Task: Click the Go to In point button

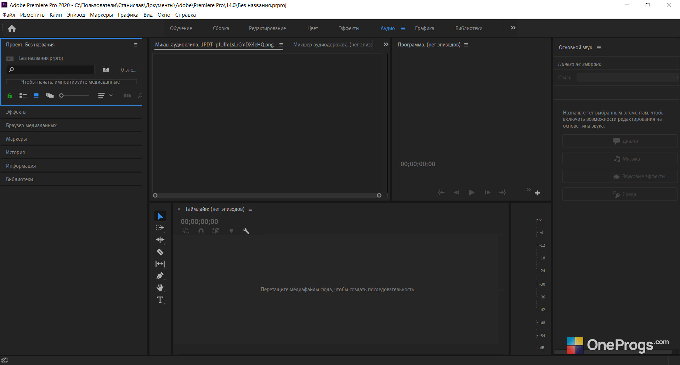Action: coord(441,192)
